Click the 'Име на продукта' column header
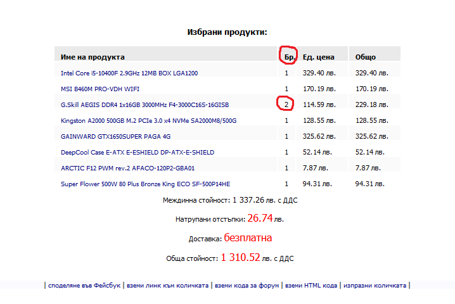 coord(93,57)
